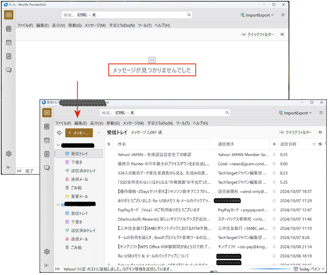
Task: Open 予定とToDo(N) menu in the inbox window
Action: click(x=160, y=123)
